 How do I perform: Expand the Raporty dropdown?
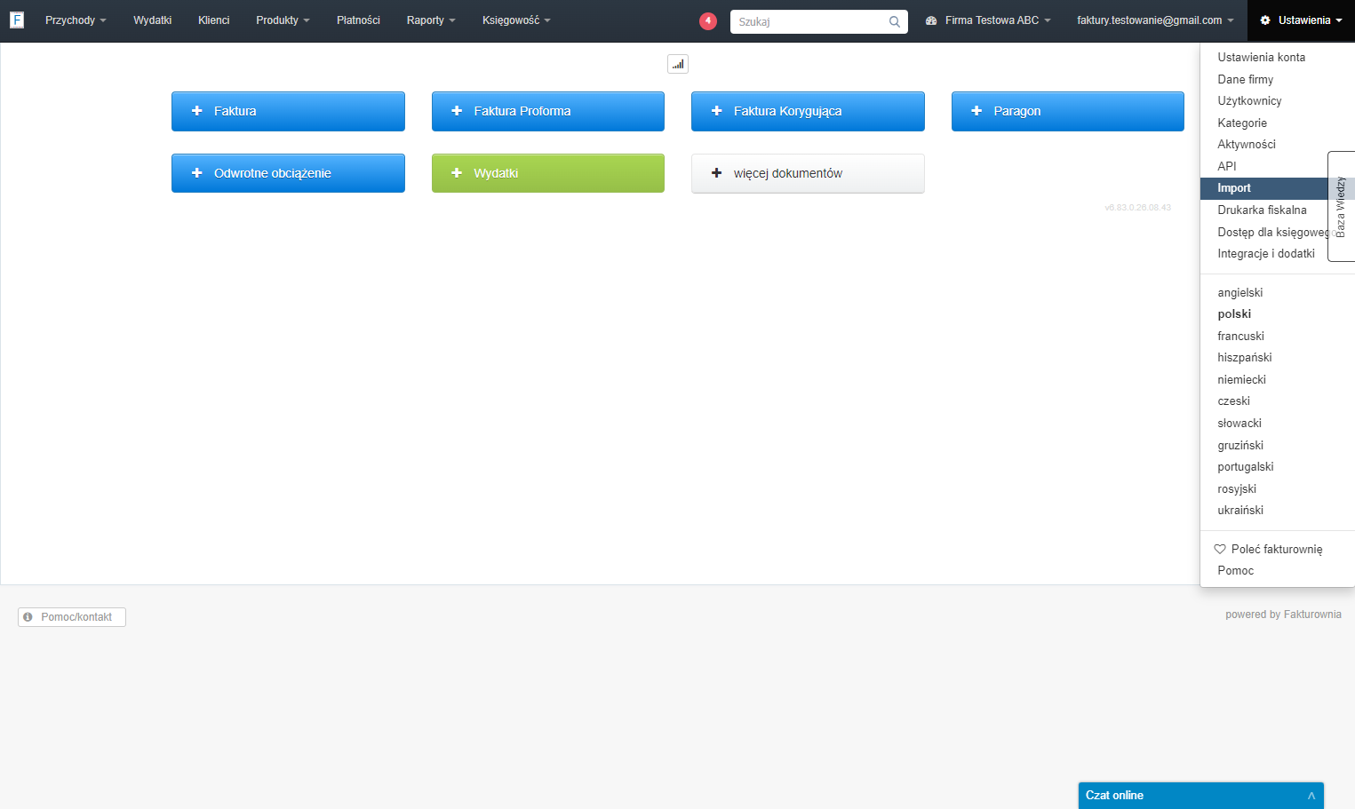[x=431, y=20]
